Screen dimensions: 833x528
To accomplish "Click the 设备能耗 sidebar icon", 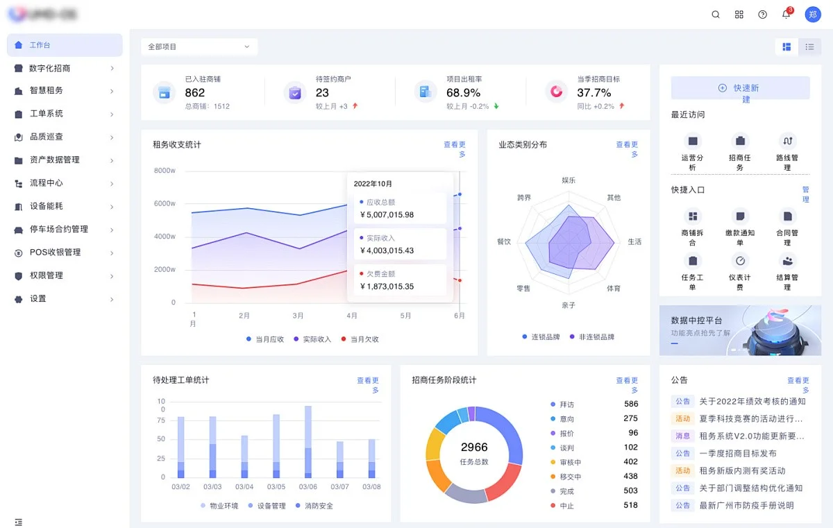I will 19,206.
